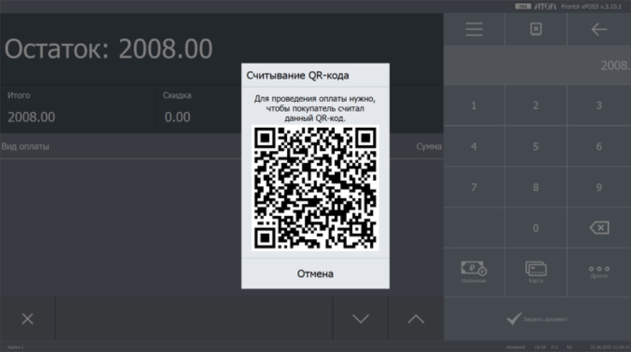Tap keypad digit 9
Image resolution: width=631 pixels, height=352 pixels.
click(x=599, y=187)
